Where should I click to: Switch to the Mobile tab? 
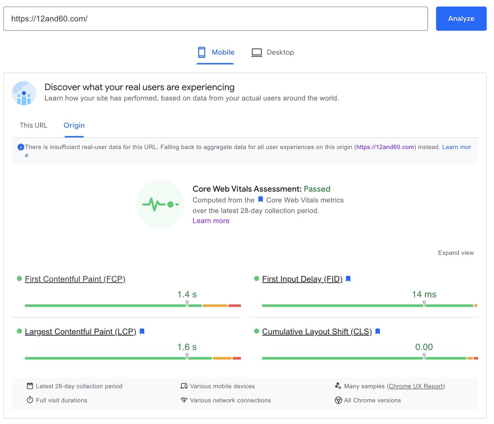tap(215, 53)
